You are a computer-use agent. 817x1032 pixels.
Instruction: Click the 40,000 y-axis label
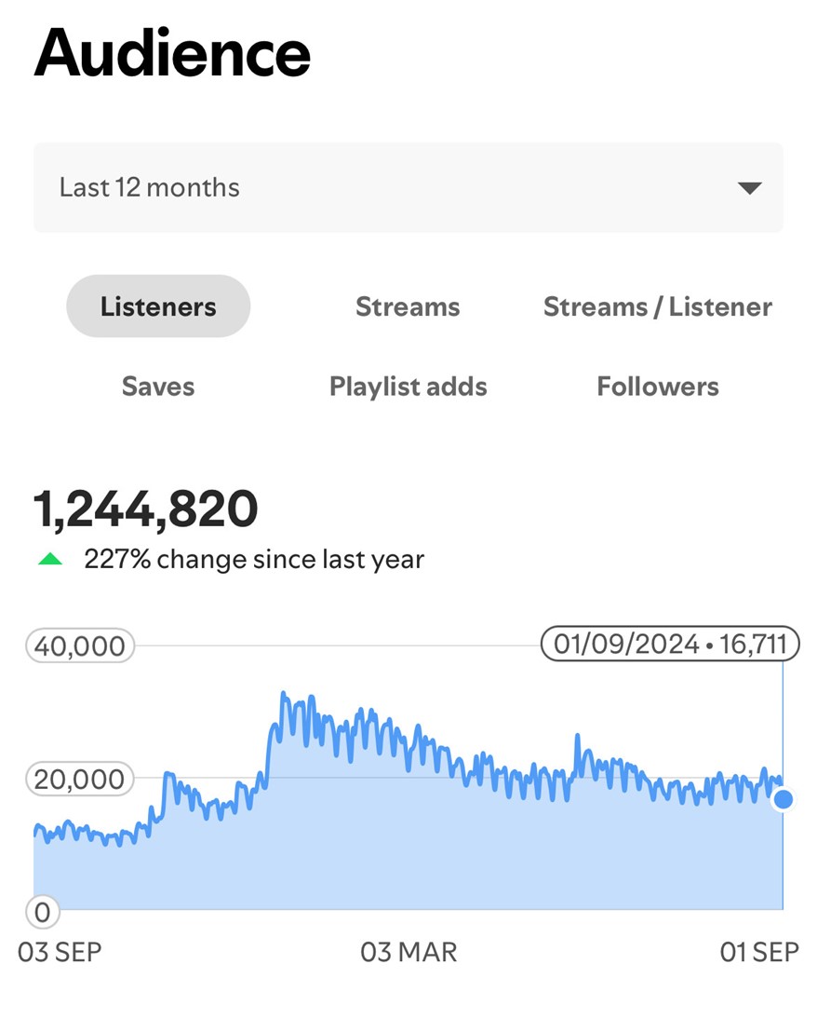tap(80, 645)
